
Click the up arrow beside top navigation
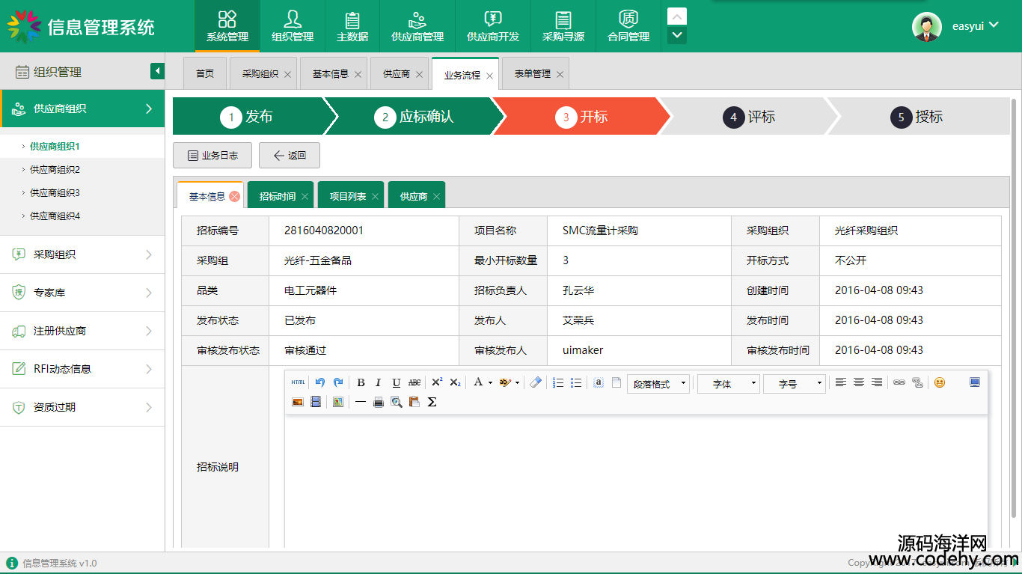click(x=677, y=16)
